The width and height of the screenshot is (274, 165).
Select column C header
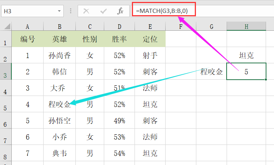point(90,27)
